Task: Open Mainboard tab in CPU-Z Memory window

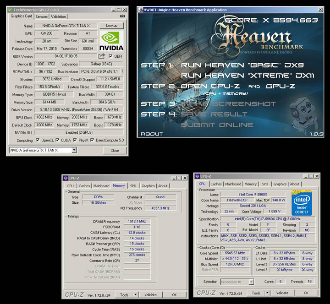Action: [101, 186]
